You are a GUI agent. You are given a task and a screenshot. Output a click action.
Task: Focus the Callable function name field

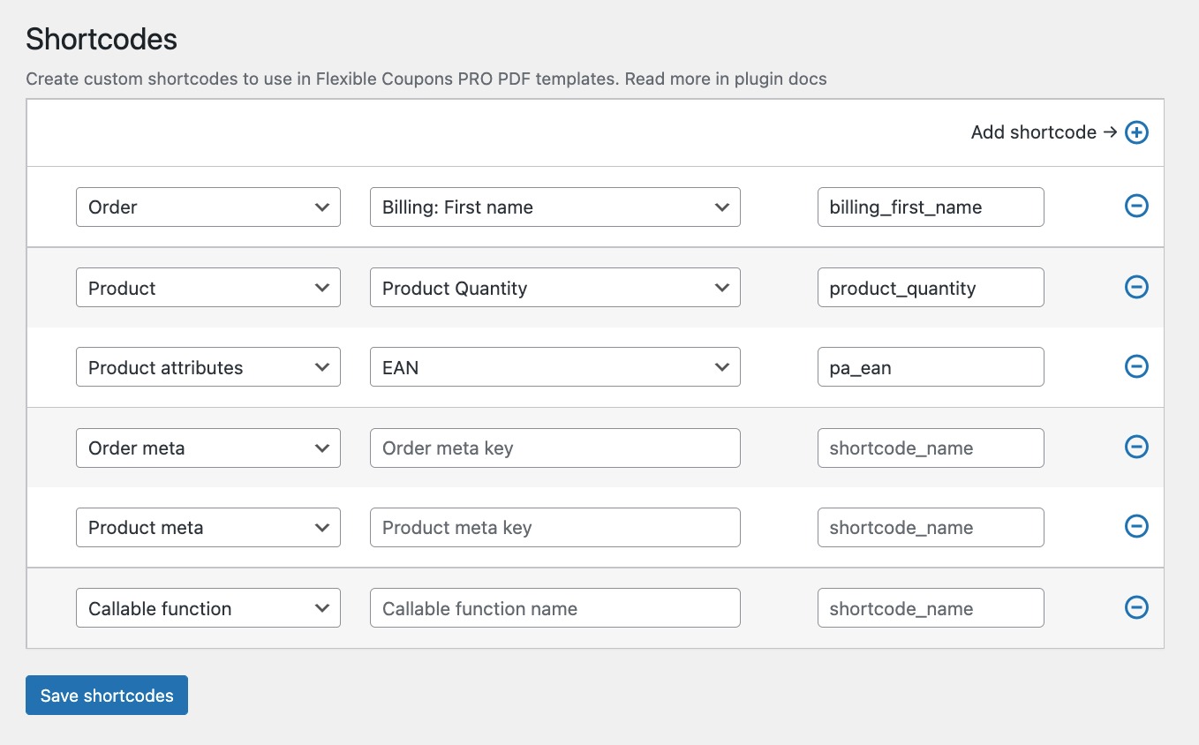pyautogui.click(x=555, y=608)
